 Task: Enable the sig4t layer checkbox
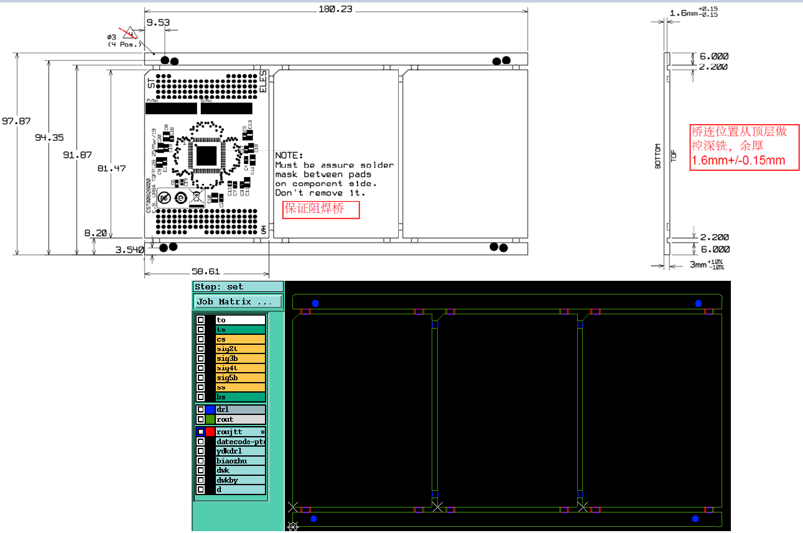[x=200, y=368]
